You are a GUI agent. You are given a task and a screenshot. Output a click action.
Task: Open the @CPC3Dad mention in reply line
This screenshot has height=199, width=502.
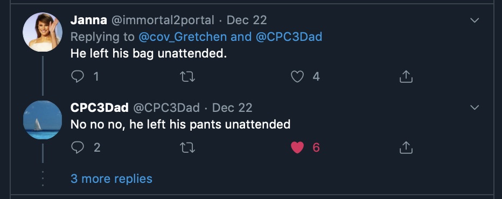tap(289, 37)
